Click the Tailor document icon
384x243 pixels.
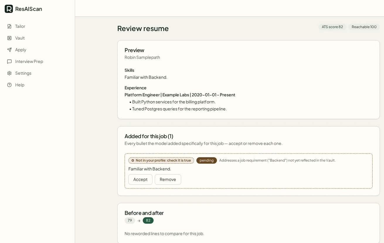click(x=9, y=26)
